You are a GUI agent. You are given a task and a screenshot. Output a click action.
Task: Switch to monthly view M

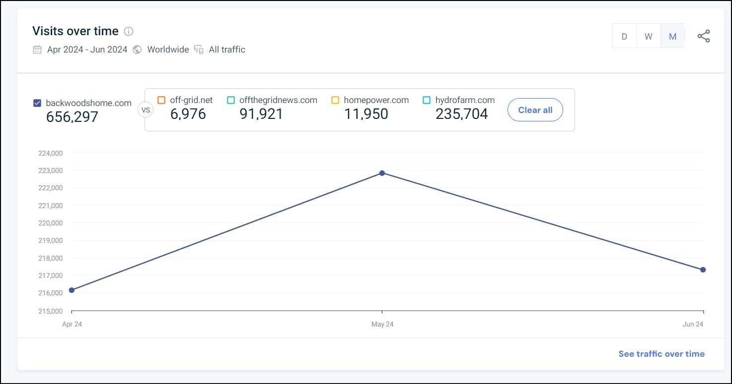[x=672, y=36]
